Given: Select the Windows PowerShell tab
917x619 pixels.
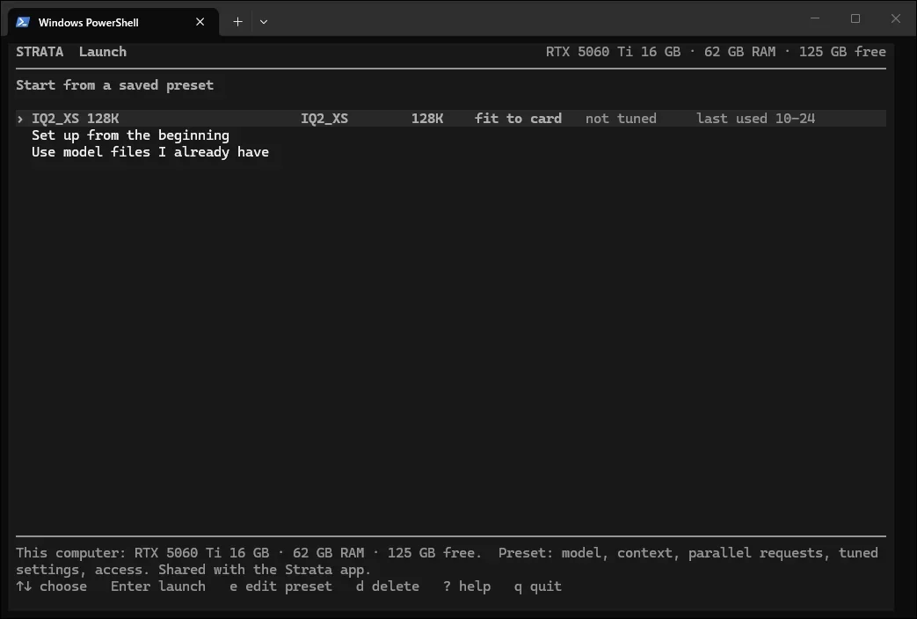Looking at the screenshot, I should (x=113, y=22).
